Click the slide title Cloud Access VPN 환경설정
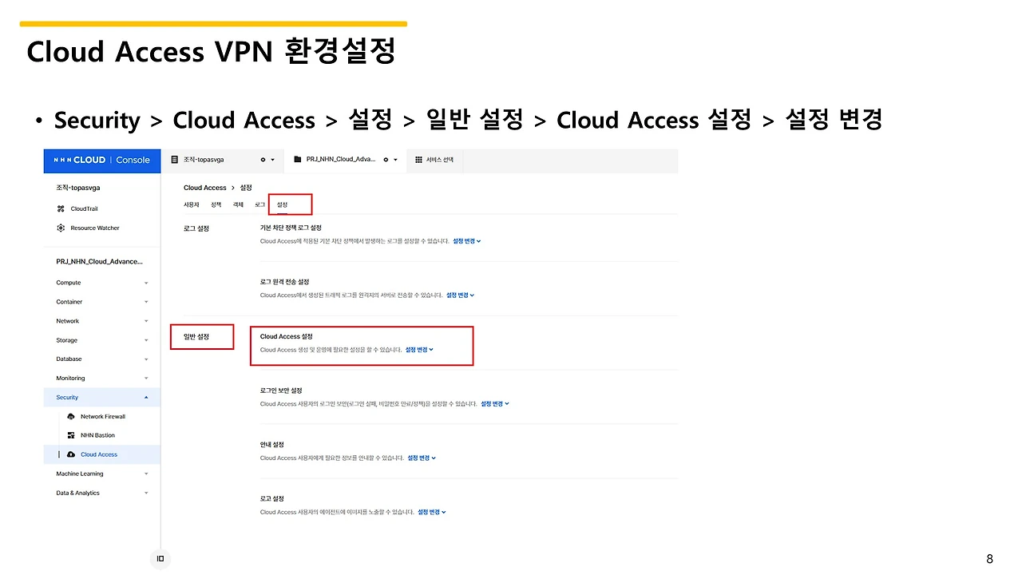This screenshot has width=1022, height=575. click(212, 52)
